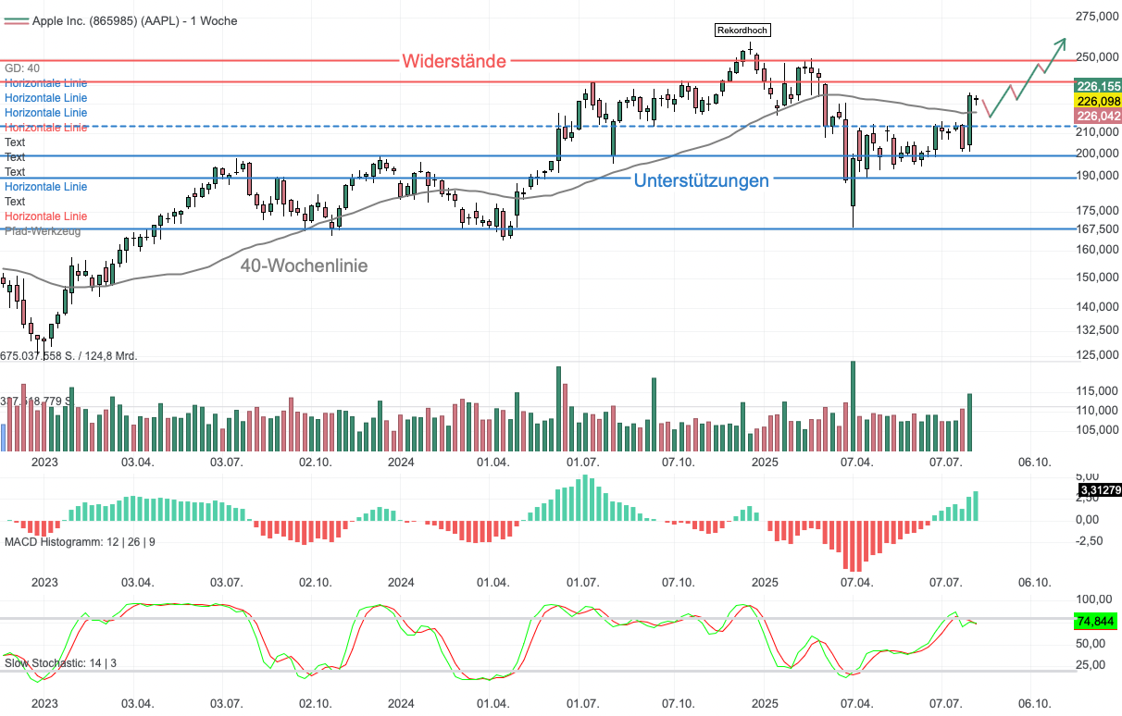Select the Pfad-Werkzeug legend entry
The image size is (1122, 716).
[x=43, y=231]
